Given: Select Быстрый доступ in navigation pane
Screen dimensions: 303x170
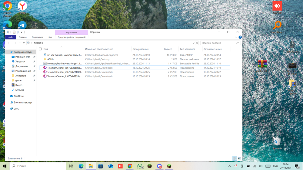Looking at the screenshot, I should tap(21, 52).
